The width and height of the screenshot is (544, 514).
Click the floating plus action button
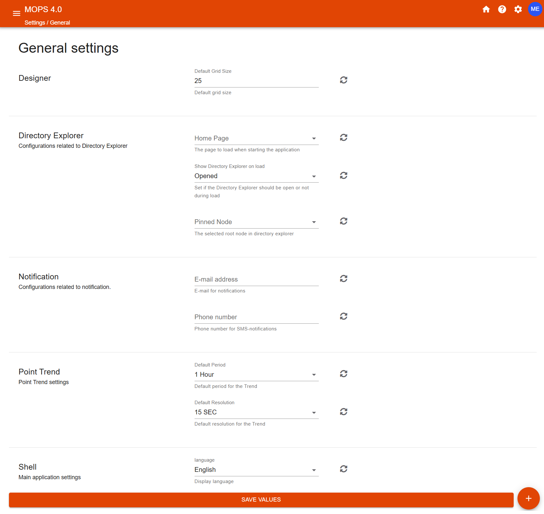[528, 498]
